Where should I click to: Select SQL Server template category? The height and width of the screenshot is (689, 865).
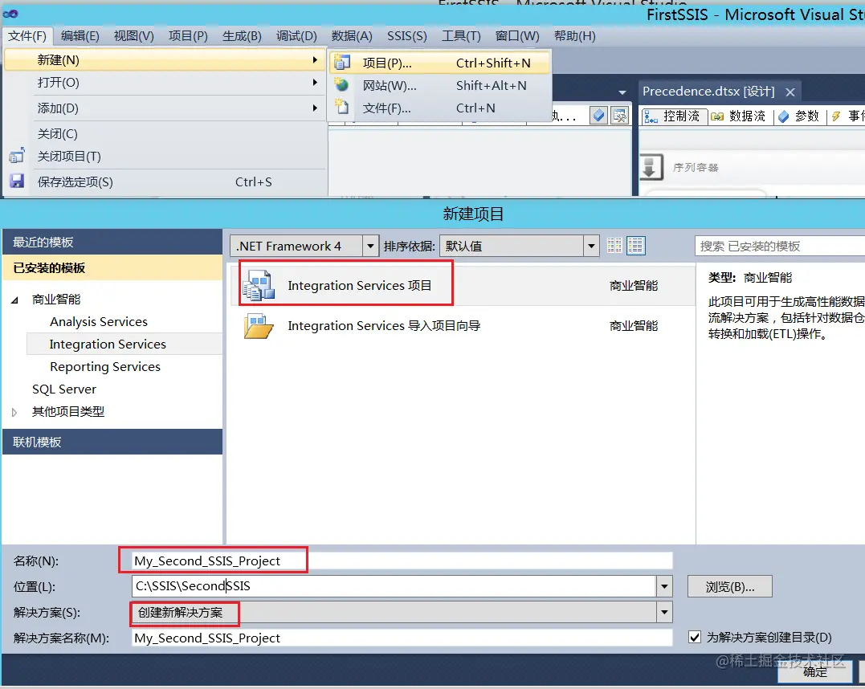coord(64,389)
